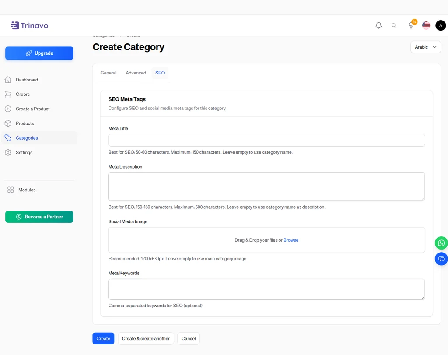Screen dimensions: 448x355
Task: Open the WhatsApp chat bubble
Action: [441, 243]
